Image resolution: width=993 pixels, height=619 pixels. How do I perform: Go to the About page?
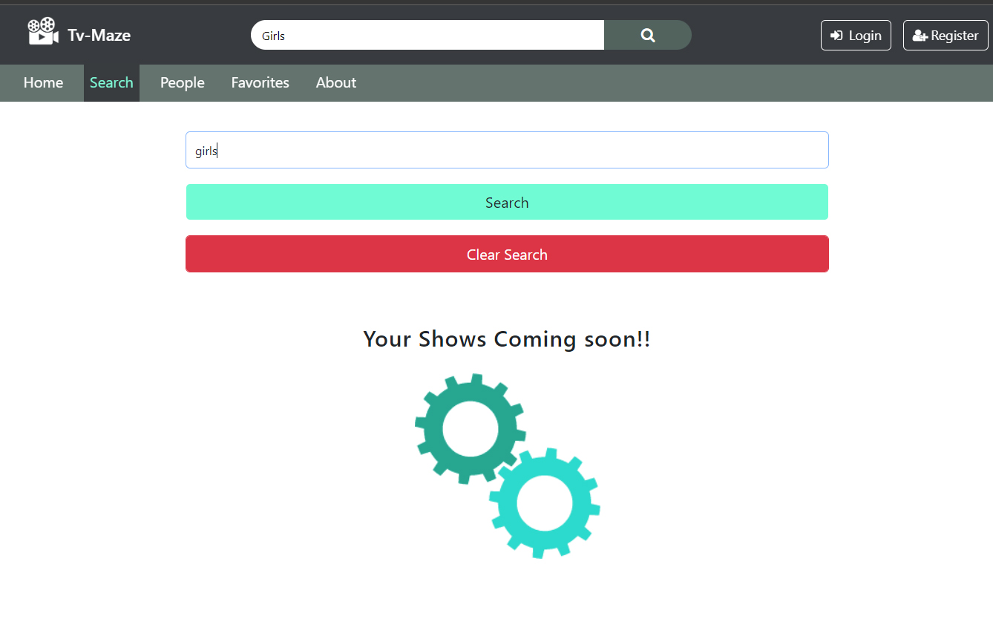(335, 82)
